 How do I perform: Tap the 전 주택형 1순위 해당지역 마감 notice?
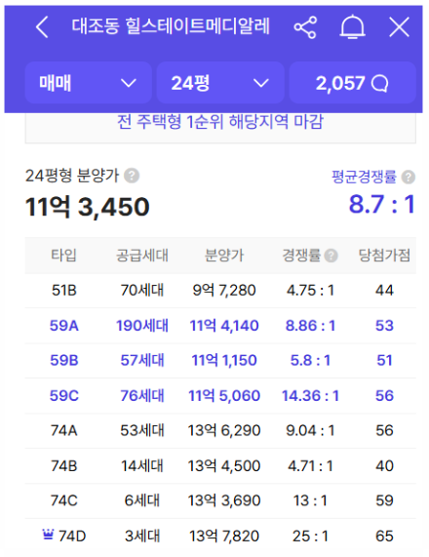coord(220,122)
